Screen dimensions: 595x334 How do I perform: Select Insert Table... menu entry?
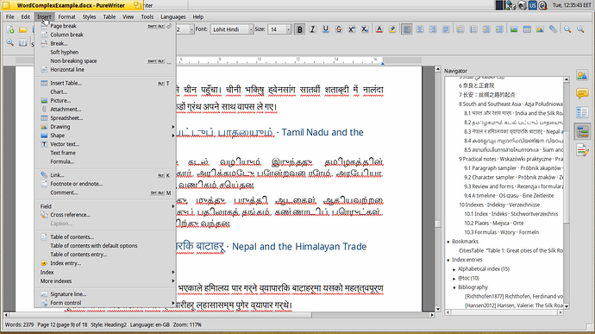tap(105, 83)
